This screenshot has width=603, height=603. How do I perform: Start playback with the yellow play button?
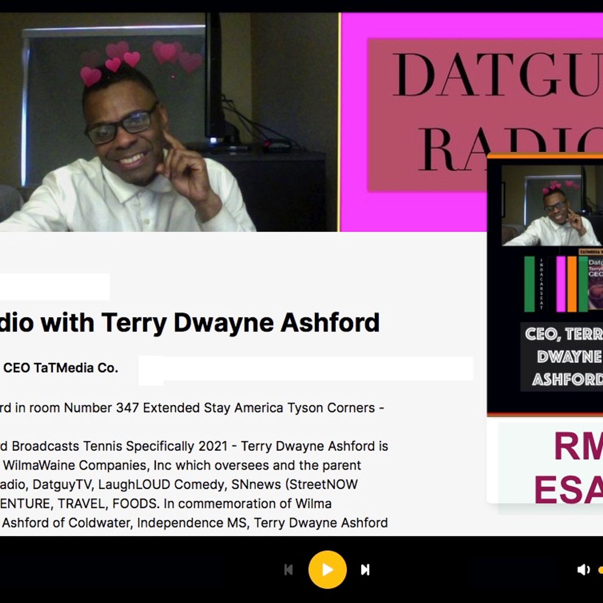327,569
